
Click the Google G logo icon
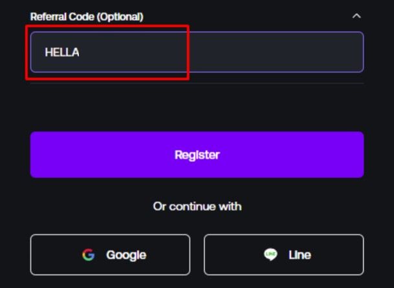[x=89, y=255]
